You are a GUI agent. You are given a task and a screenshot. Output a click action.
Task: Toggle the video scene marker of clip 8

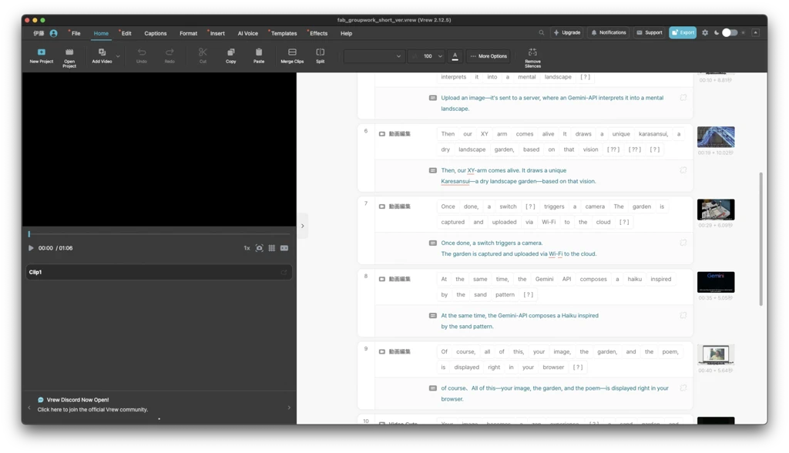(x=382, y=279)
